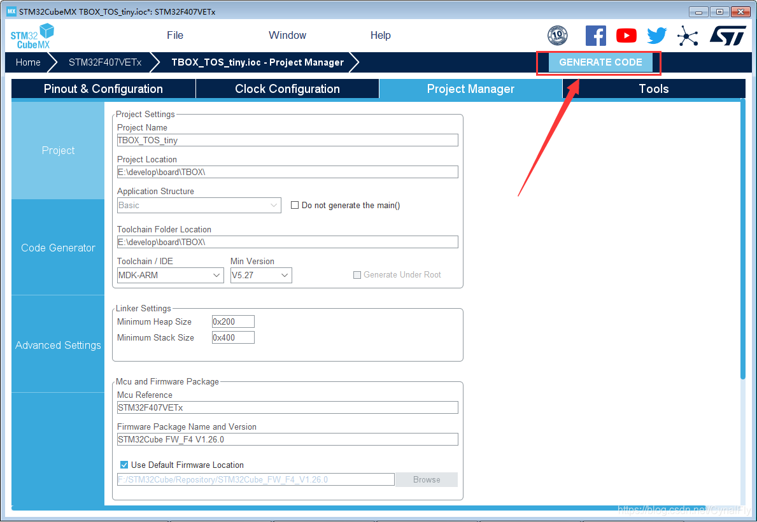757x522 pixels.
Task: Click the Toolchain Folder Location field
Action: (287, 242)
